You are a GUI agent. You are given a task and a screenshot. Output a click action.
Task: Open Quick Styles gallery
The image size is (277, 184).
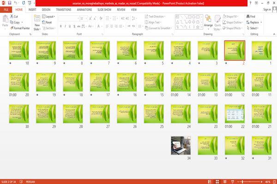point(217,23)
